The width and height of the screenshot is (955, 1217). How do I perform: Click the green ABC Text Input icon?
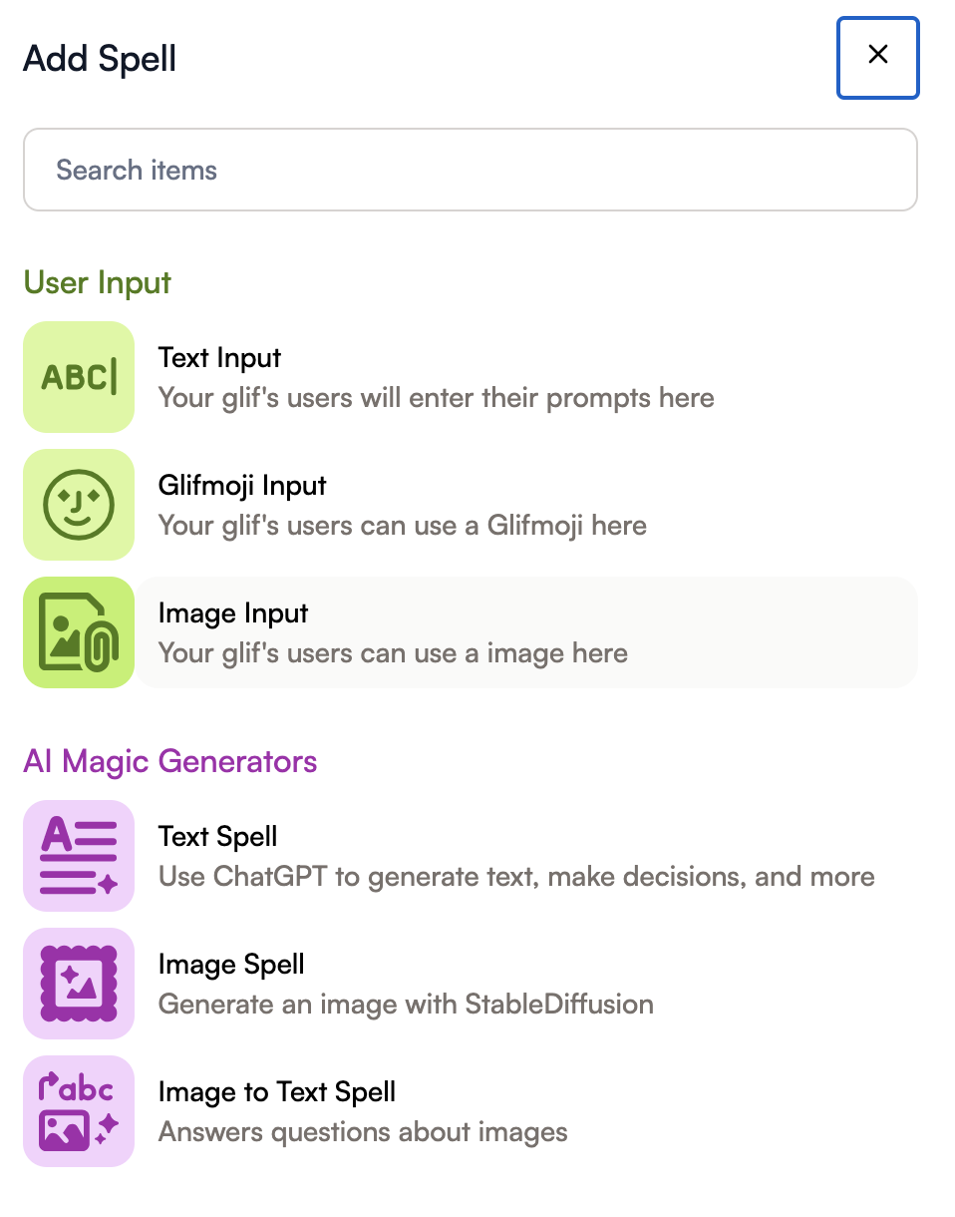(79, 377)
